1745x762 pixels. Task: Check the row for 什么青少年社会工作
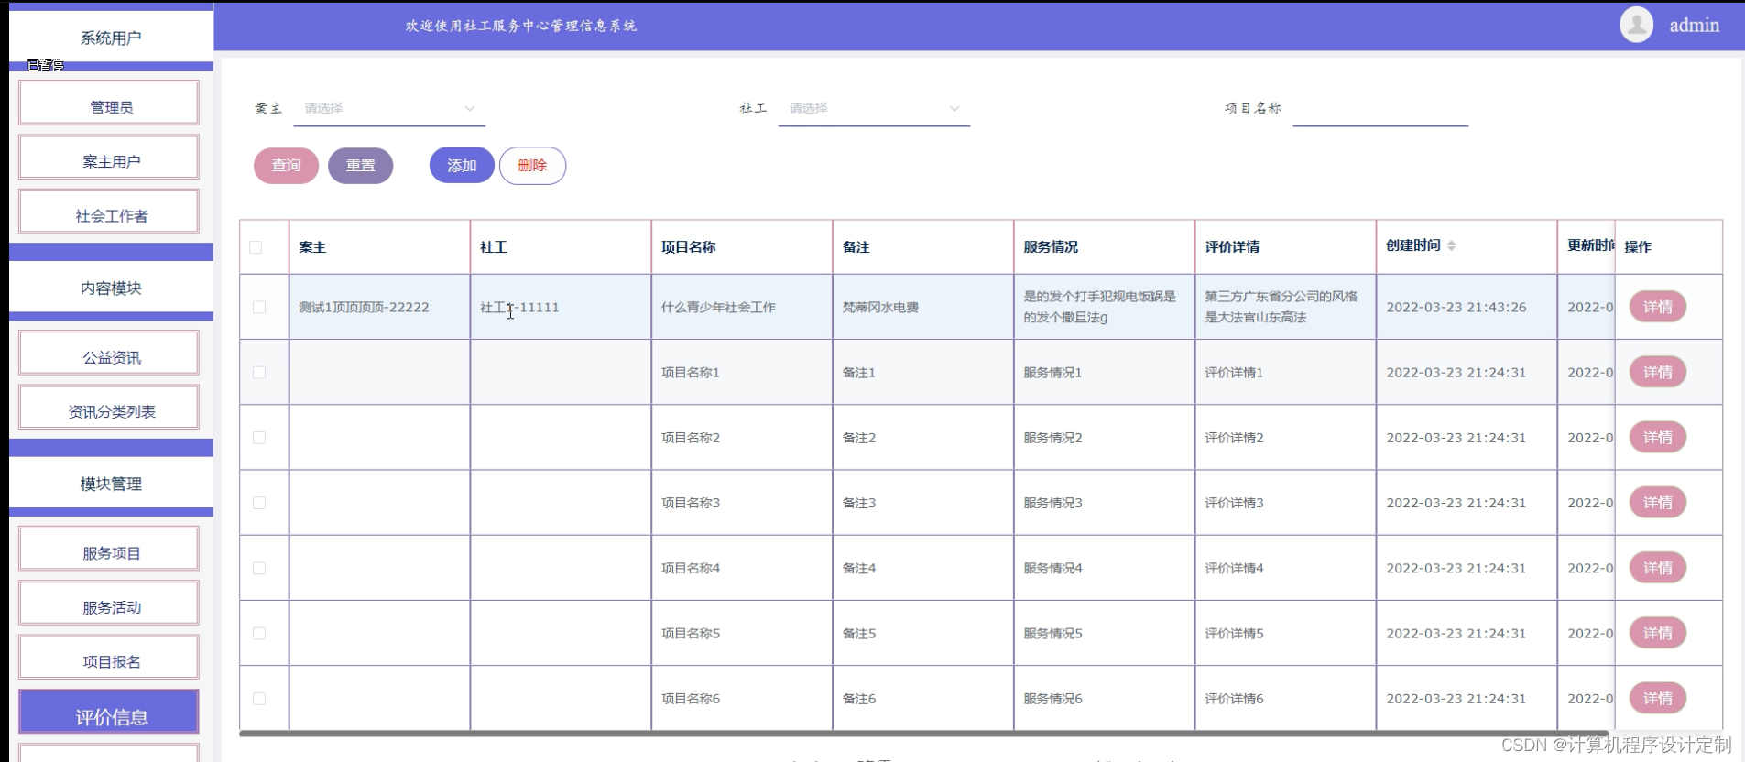(259, 307)
